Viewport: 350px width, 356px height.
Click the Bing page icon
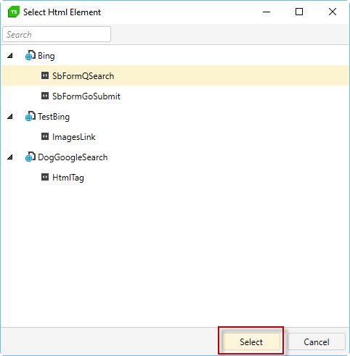pos(30,55)
